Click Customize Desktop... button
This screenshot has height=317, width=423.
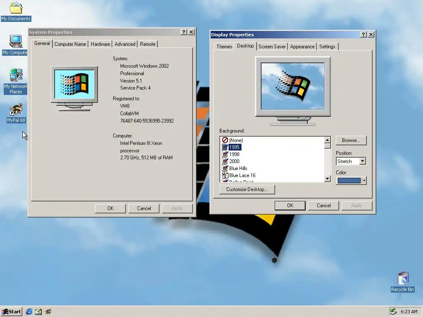click(247, 189)
